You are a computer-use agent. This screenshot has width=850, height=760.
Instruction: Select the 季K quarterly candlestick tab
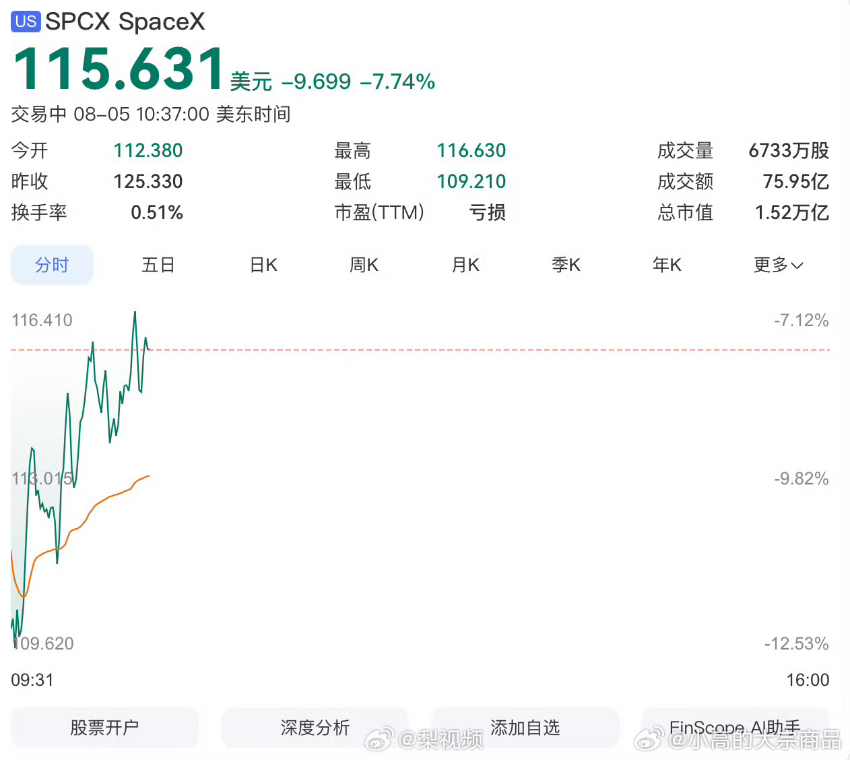[566, 265]
